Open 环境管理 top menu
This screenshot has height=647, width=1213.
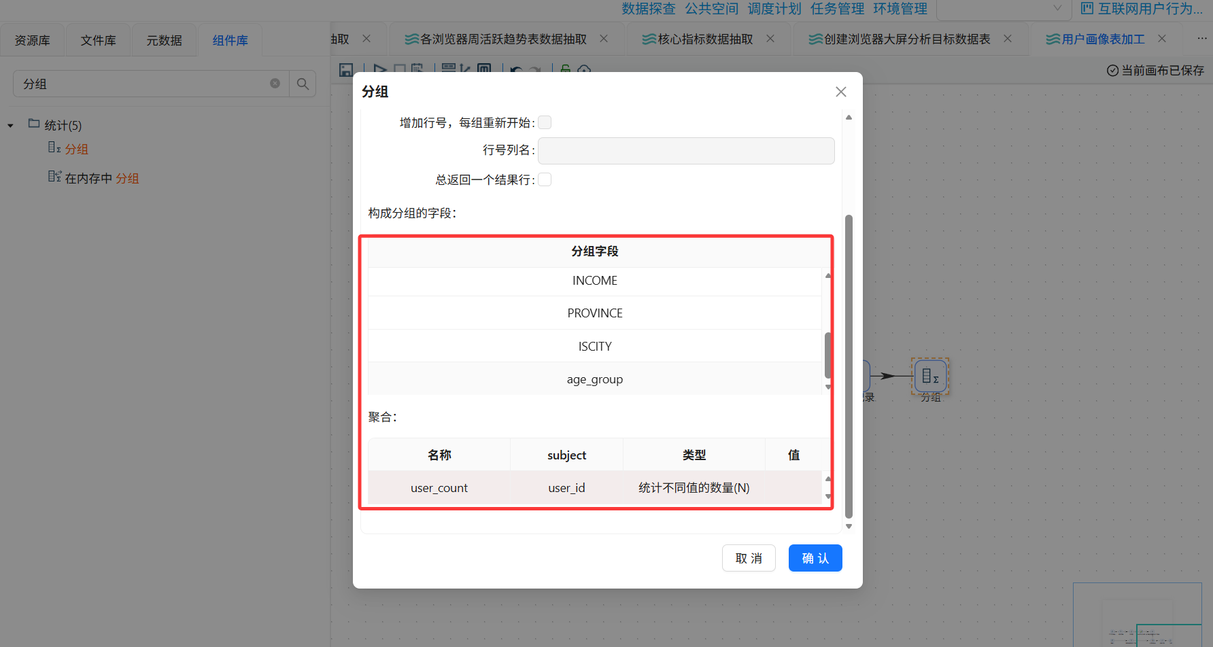(900, 9)
